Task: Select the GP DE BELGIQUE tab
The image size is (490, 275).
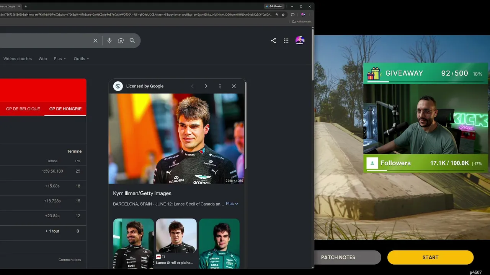Action: pos(23,109)
